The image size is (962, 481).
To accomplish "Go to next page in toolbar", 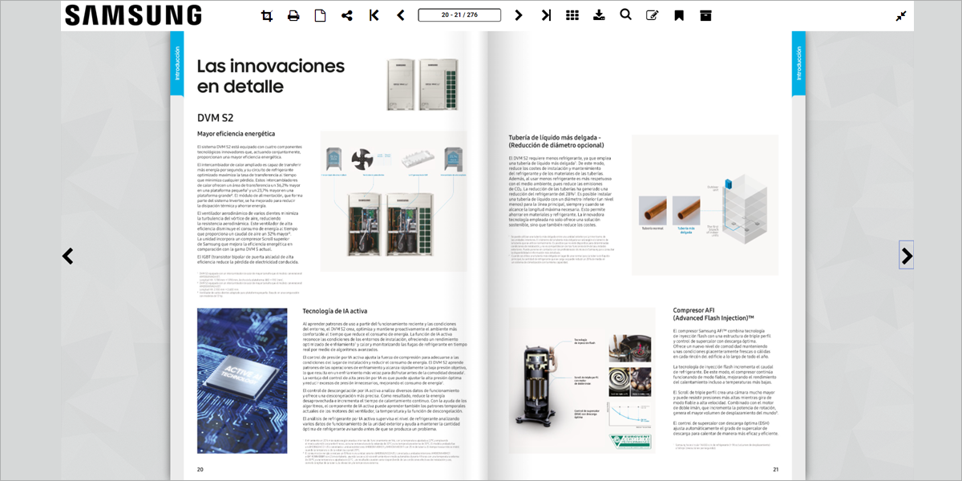I will (x=519, y=15).
